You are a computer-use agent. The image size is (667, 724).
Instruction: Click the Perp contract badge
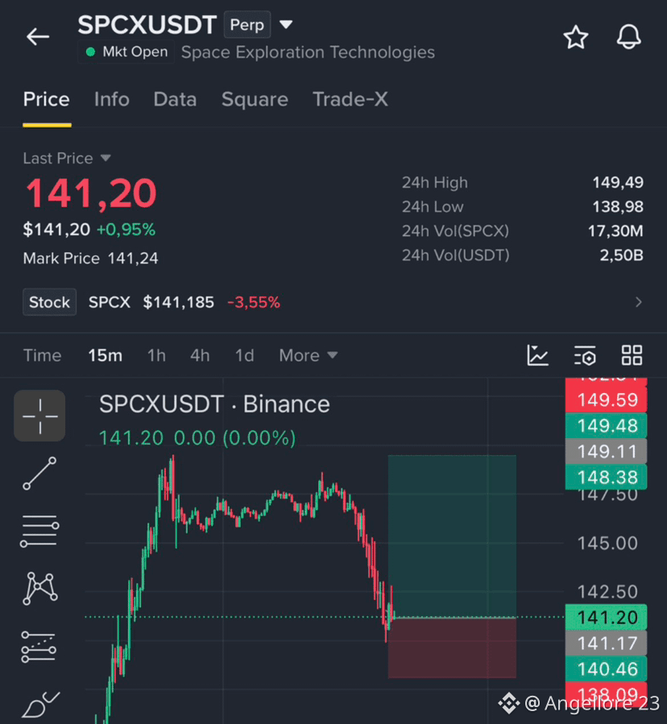pyautogui.click(x=247, y=24)
